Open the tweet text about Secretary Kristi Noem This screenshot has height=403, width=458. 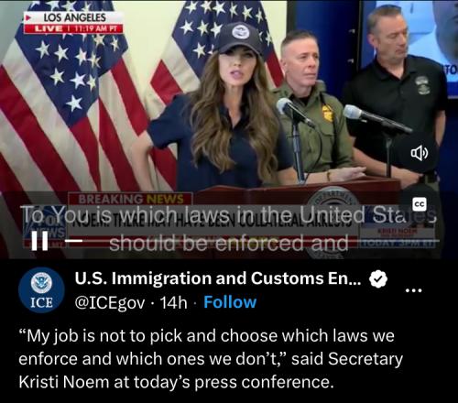click(211, 359)
